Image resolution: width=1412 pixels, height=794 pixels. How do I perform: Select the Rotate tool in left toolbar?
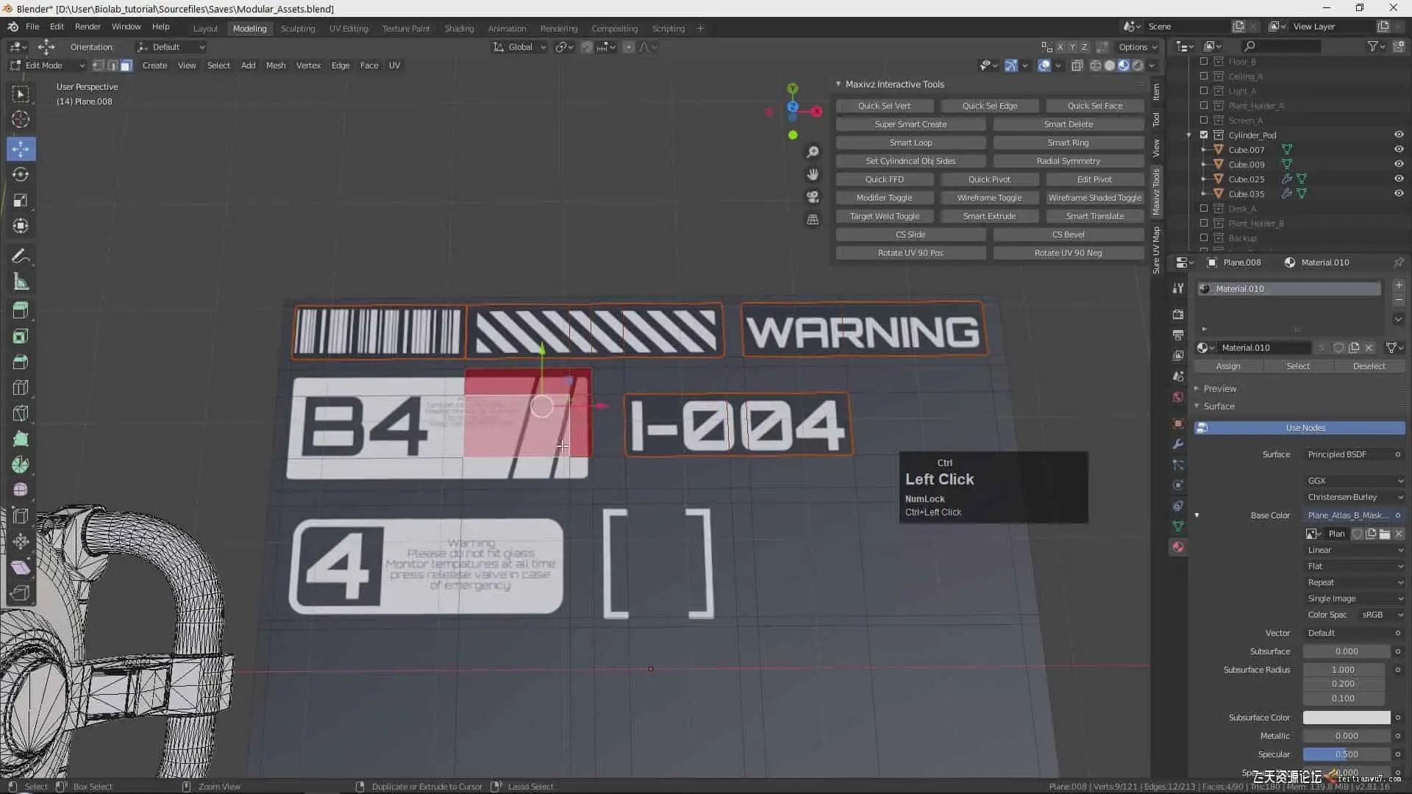coord(21,175)
